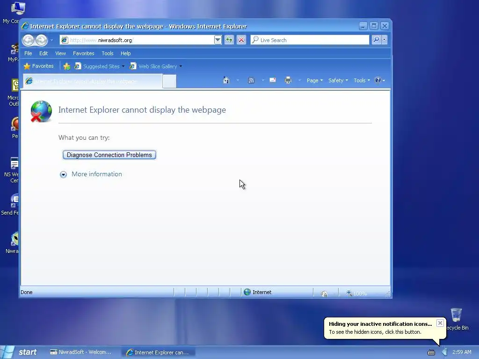479x359 pixels.
Task: Open the View menu
Action: (60, 53)
